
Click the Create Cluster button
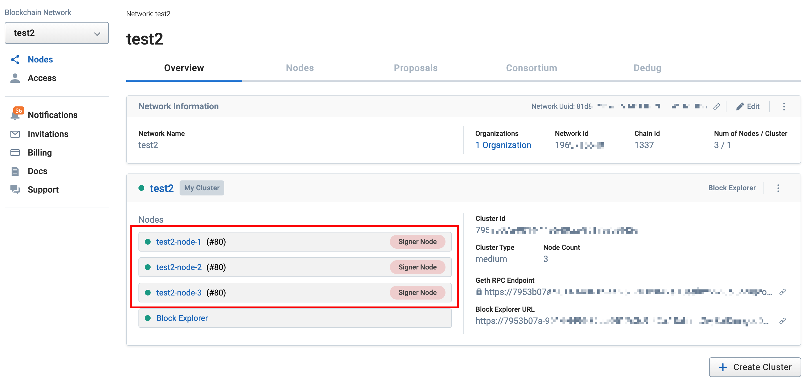[x=755, y=367]
